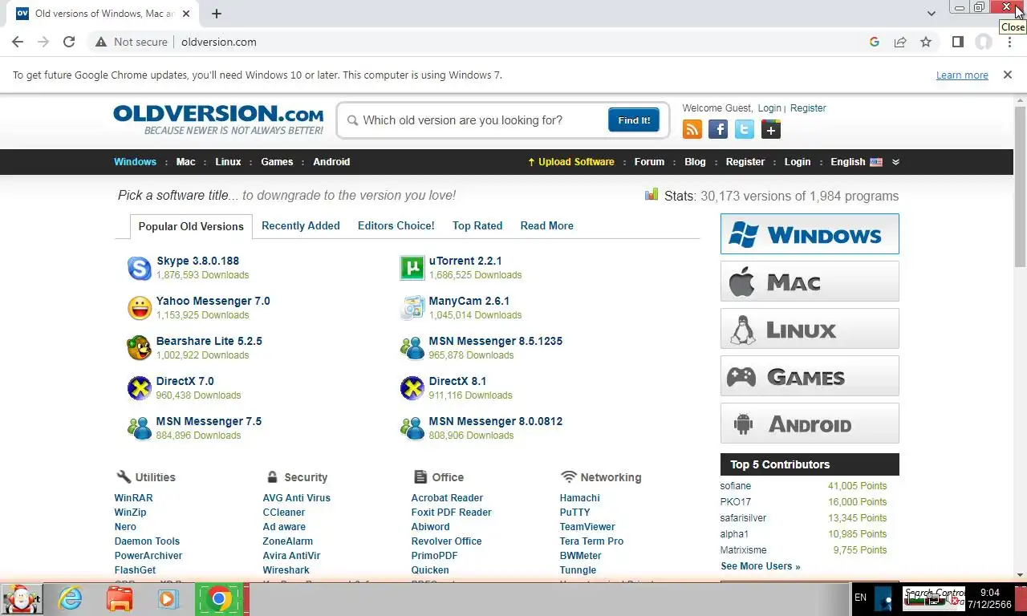The height and width of the screenshot is (616, 1027).
Task: Click the ManyCam 2.6.1 icon
Action: click(x=412, y=308)
